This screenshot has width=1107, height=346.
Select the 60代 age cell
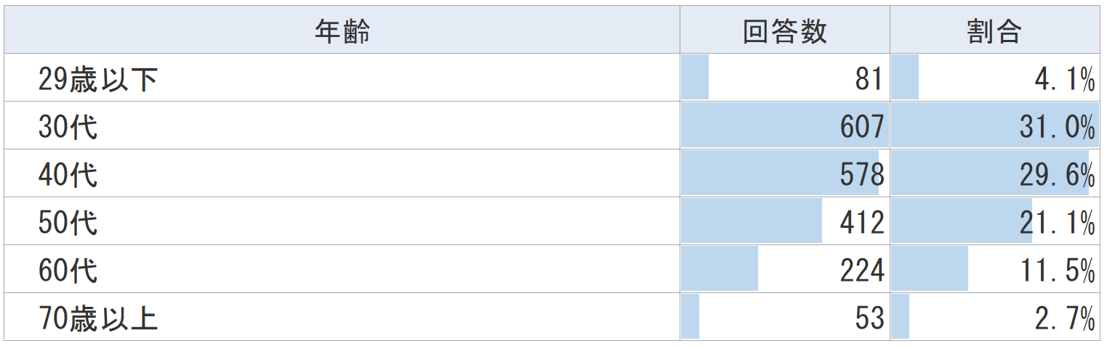click(x=68, y=270)
